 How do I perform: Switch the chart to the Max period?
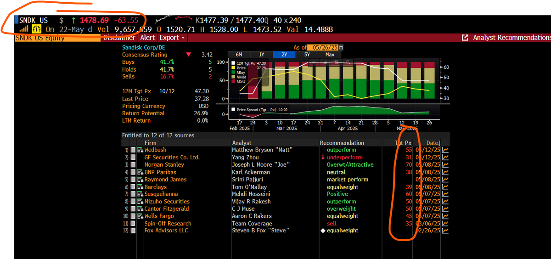[x=330, y=54]
